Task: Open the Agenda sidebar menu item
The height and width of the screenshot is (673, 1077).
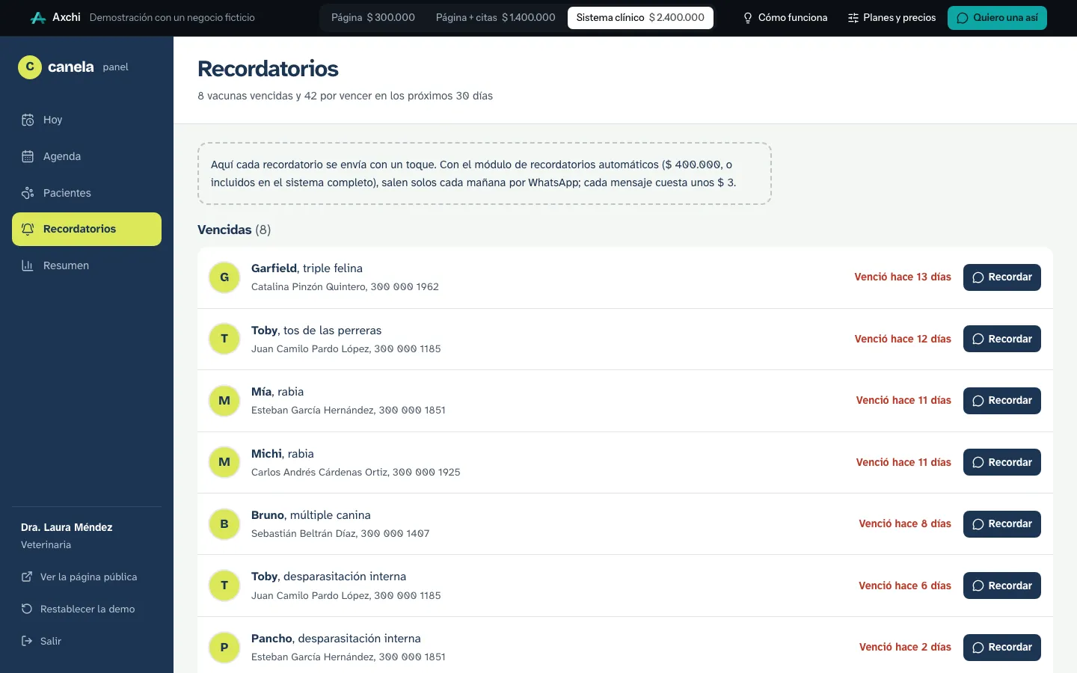Action: pyautogui.click(x=87, y=156)
